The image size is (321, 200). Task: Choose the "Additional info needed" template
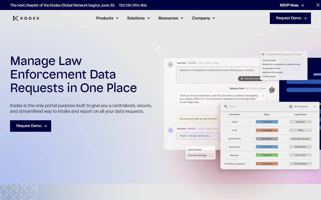[272, 72]
